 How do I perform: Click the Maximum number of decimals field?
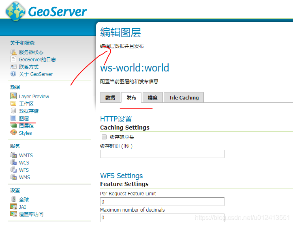click(162, 218)
